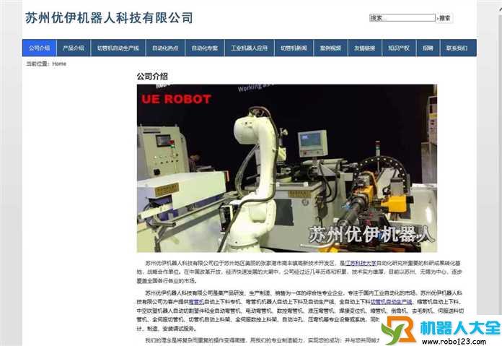Click the UE ROBOT robot arm photo
502x346 pixels.
[287, 168]
